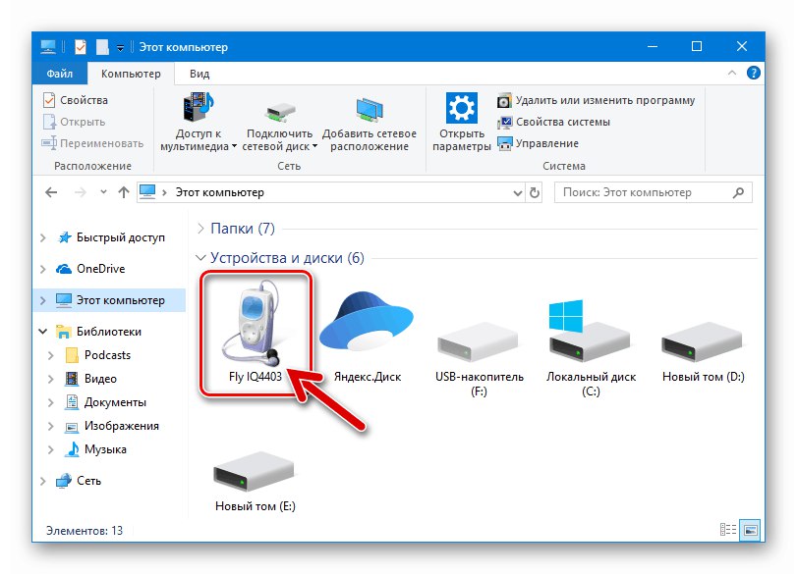The width and height of the screenshot is (797, 574).
Task: Switch to the Вид tab
Action: (x=199, y=74)
